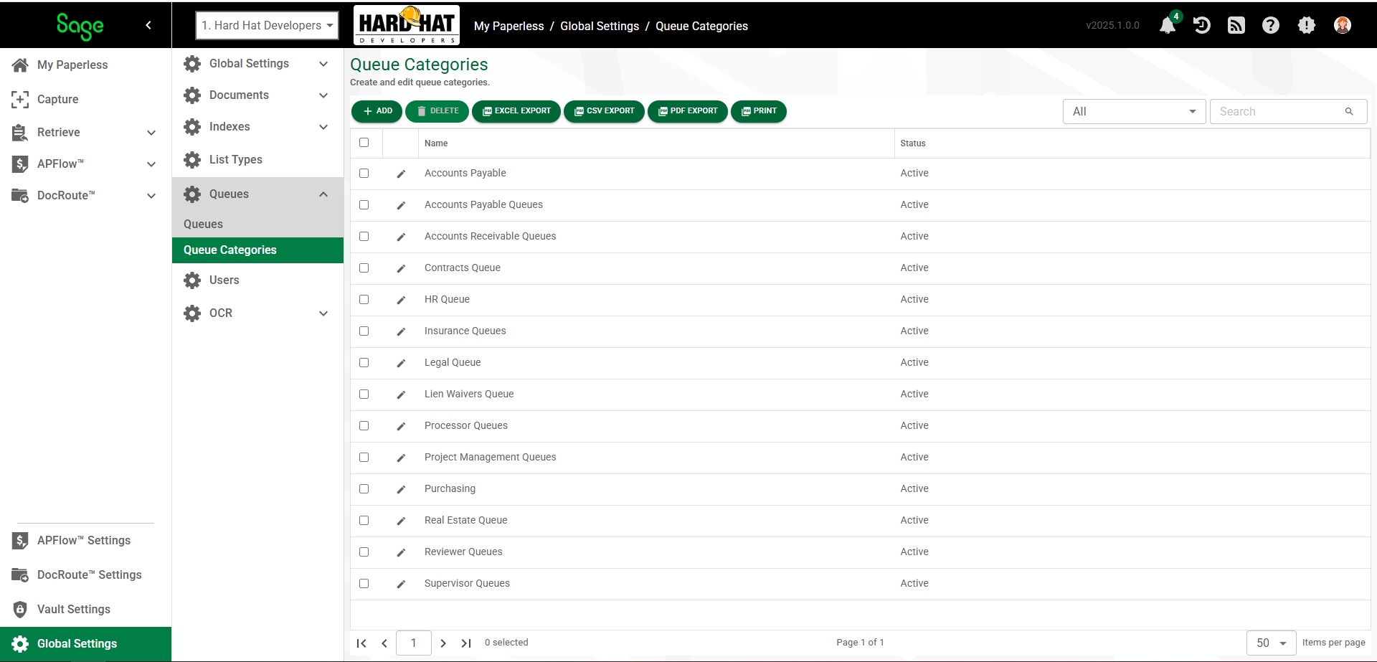
Task: Open the history clock icon
Action: point(1202,25)
